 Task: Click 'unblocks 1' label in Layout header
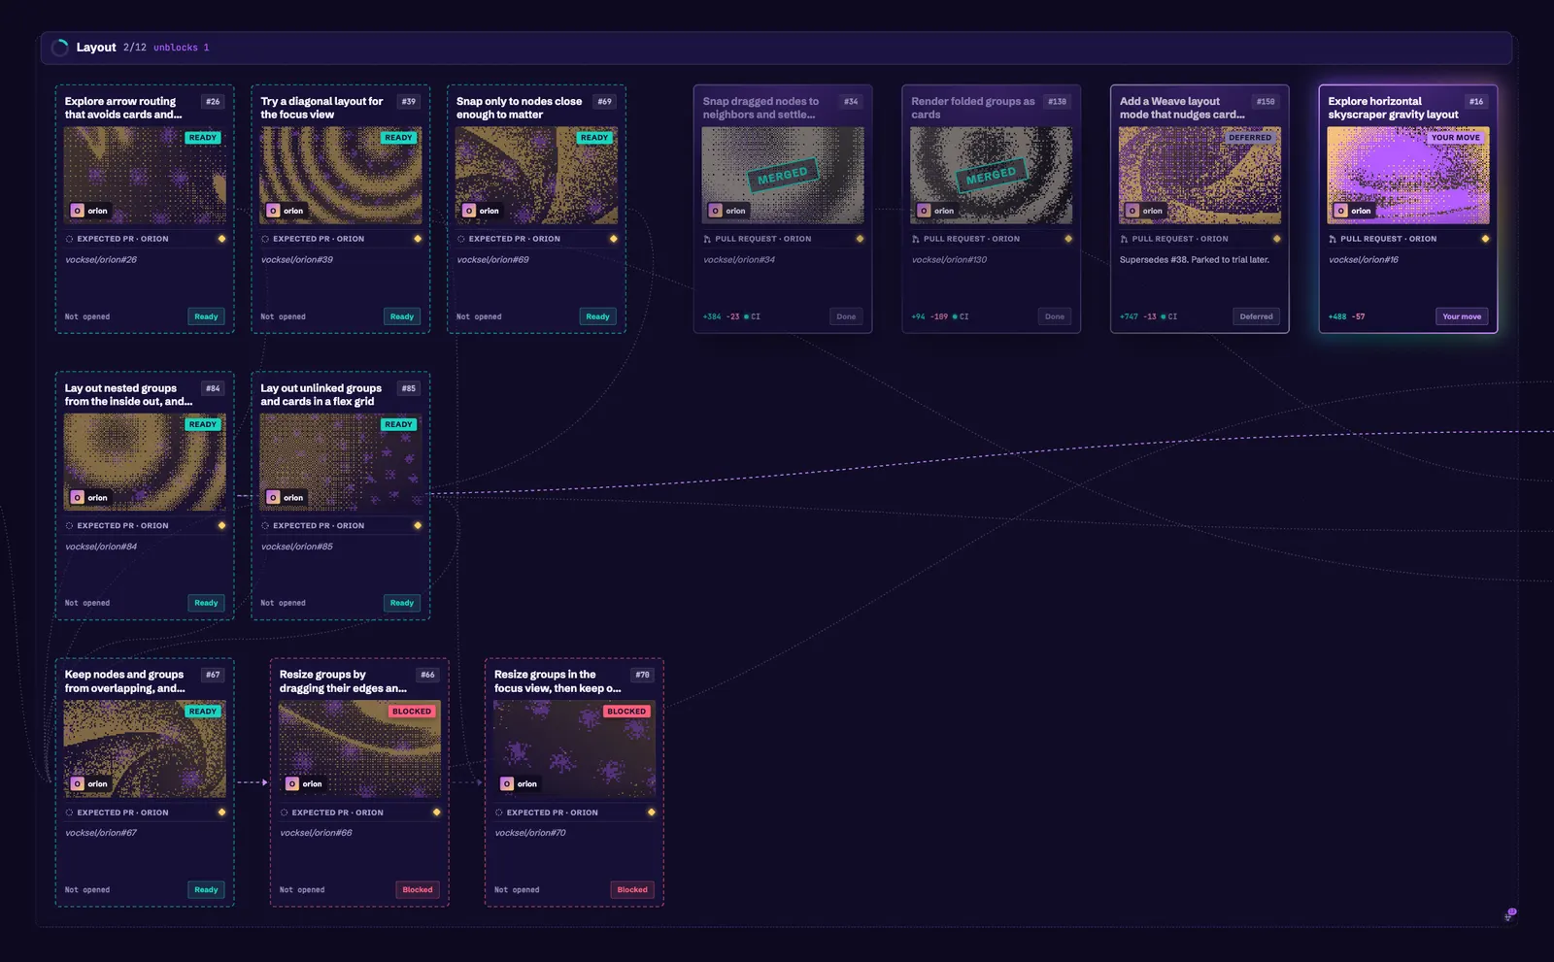click(181, 48)
